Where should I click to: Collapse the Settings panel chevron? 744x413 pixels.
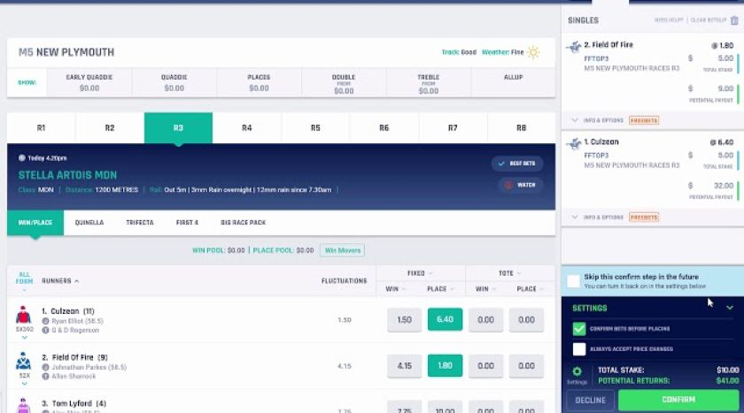(x=729, y=308)
